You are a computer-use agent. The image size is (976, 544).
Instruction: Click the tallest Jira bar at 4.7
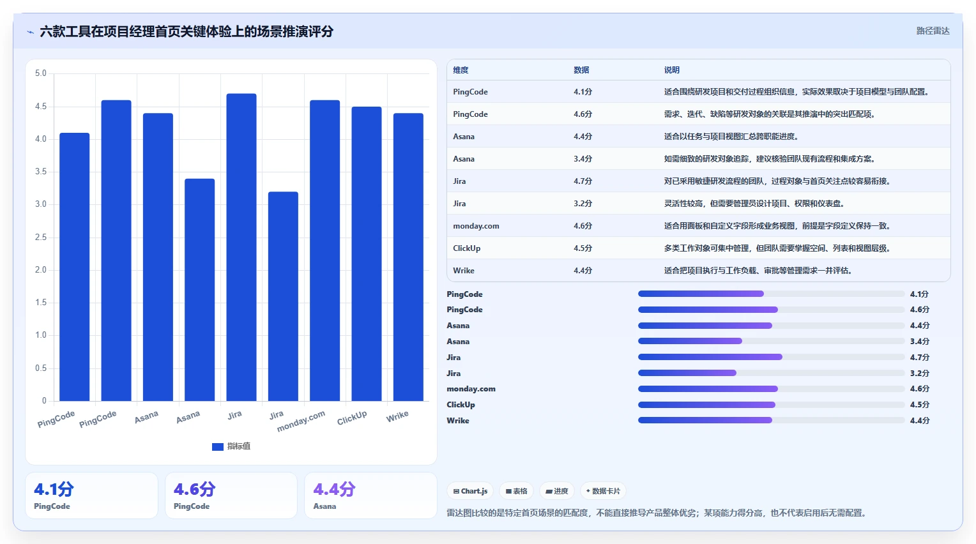coord(241,247)
